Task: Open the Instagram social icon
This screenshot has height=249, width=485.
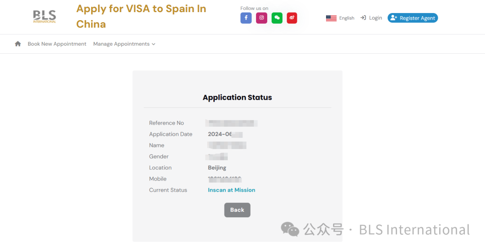Action: [261, 18]
